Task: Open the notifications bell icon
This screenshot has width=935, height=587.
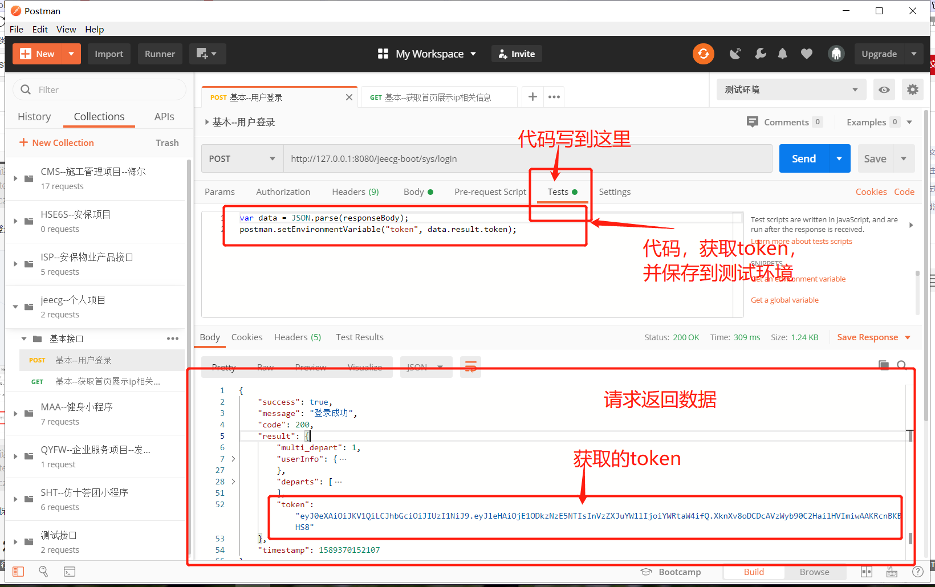Action: coord(782,54)
